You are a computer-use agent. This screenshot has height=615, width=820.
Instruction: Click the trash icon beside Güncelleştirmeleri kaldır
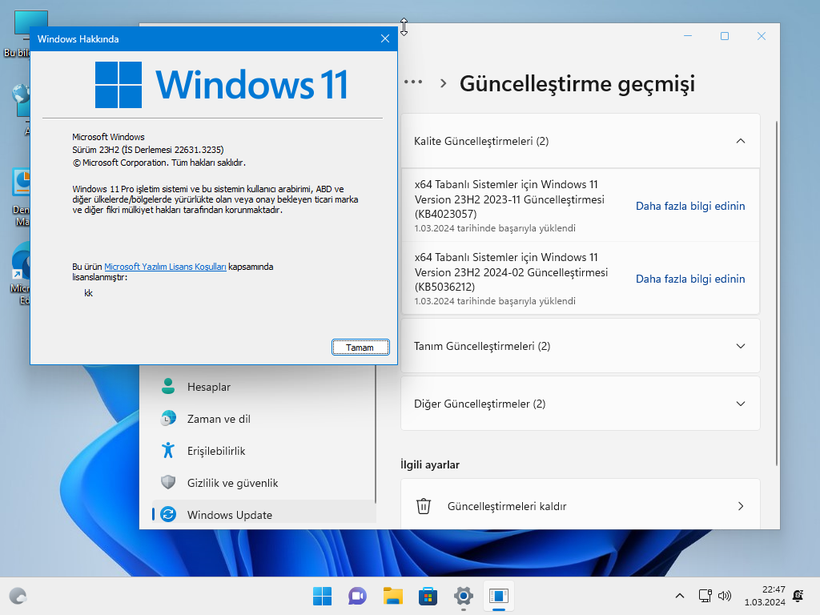(423, 506)
